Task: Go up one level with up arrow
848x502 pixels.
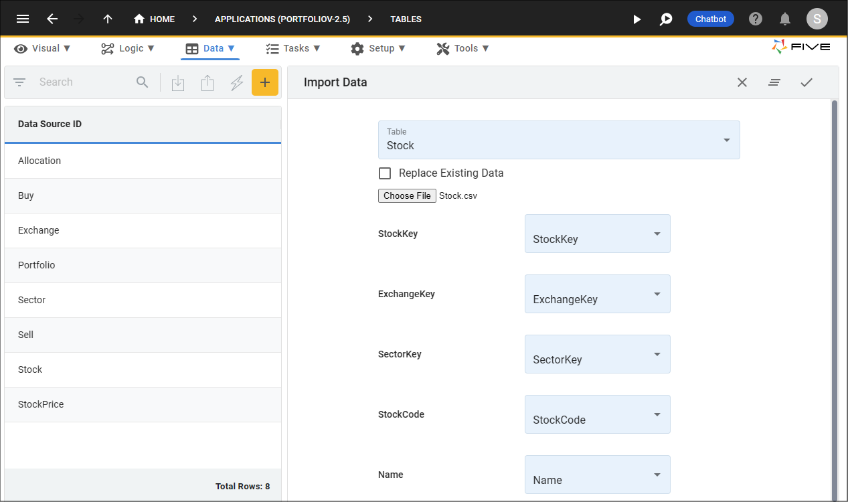Action: 108,19
